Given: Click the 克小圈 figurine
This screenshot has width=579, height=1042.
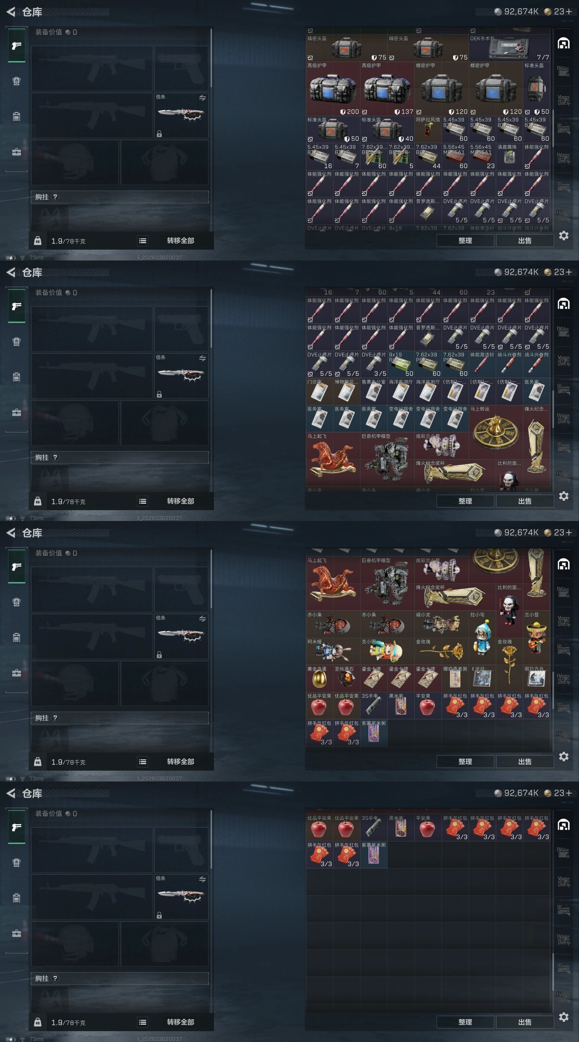Looking at the screenshot, I should (x=387, y=651).
